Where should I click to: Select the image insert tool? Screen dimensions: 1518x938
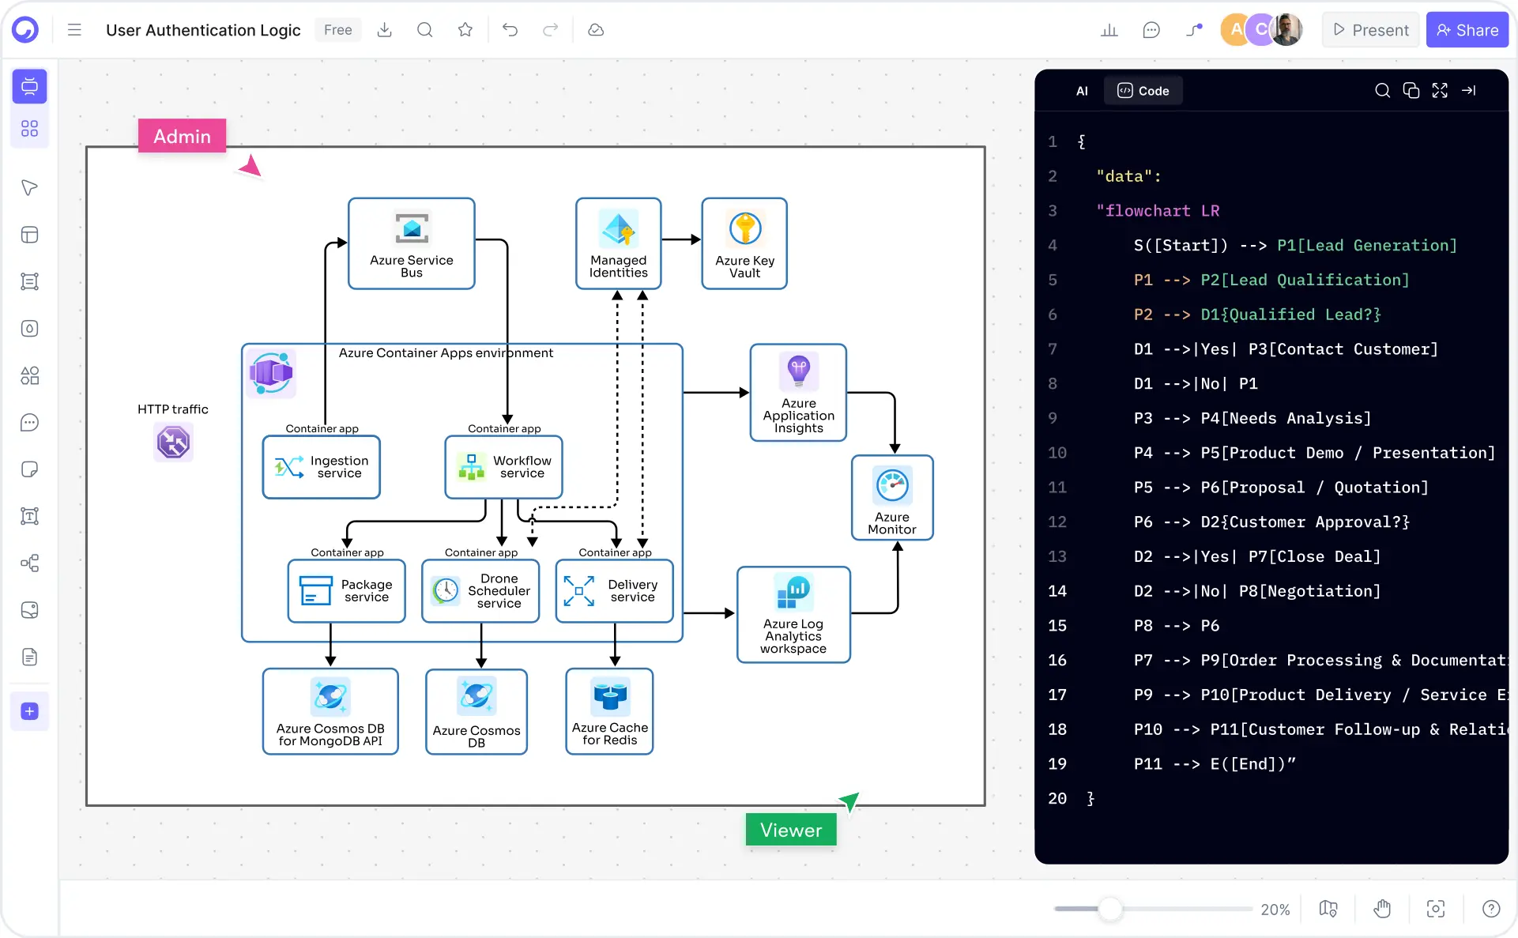pyautogui.click(x=29, y=609)
